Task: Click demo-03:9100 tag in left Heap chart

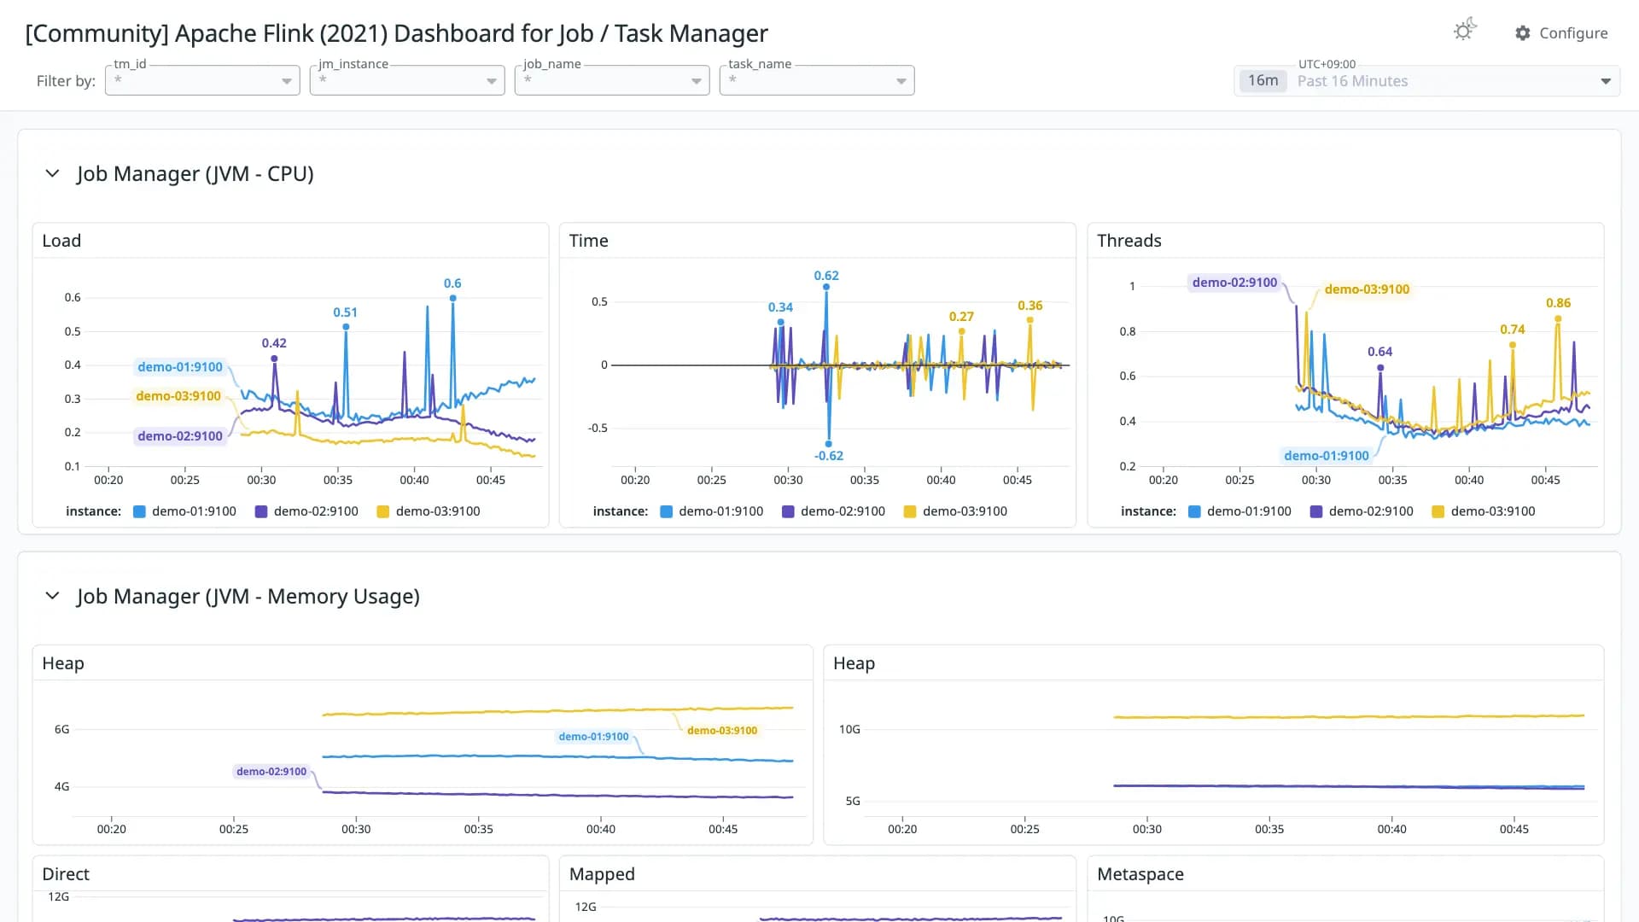Action: pyautogui.click(x=722, y=731)
